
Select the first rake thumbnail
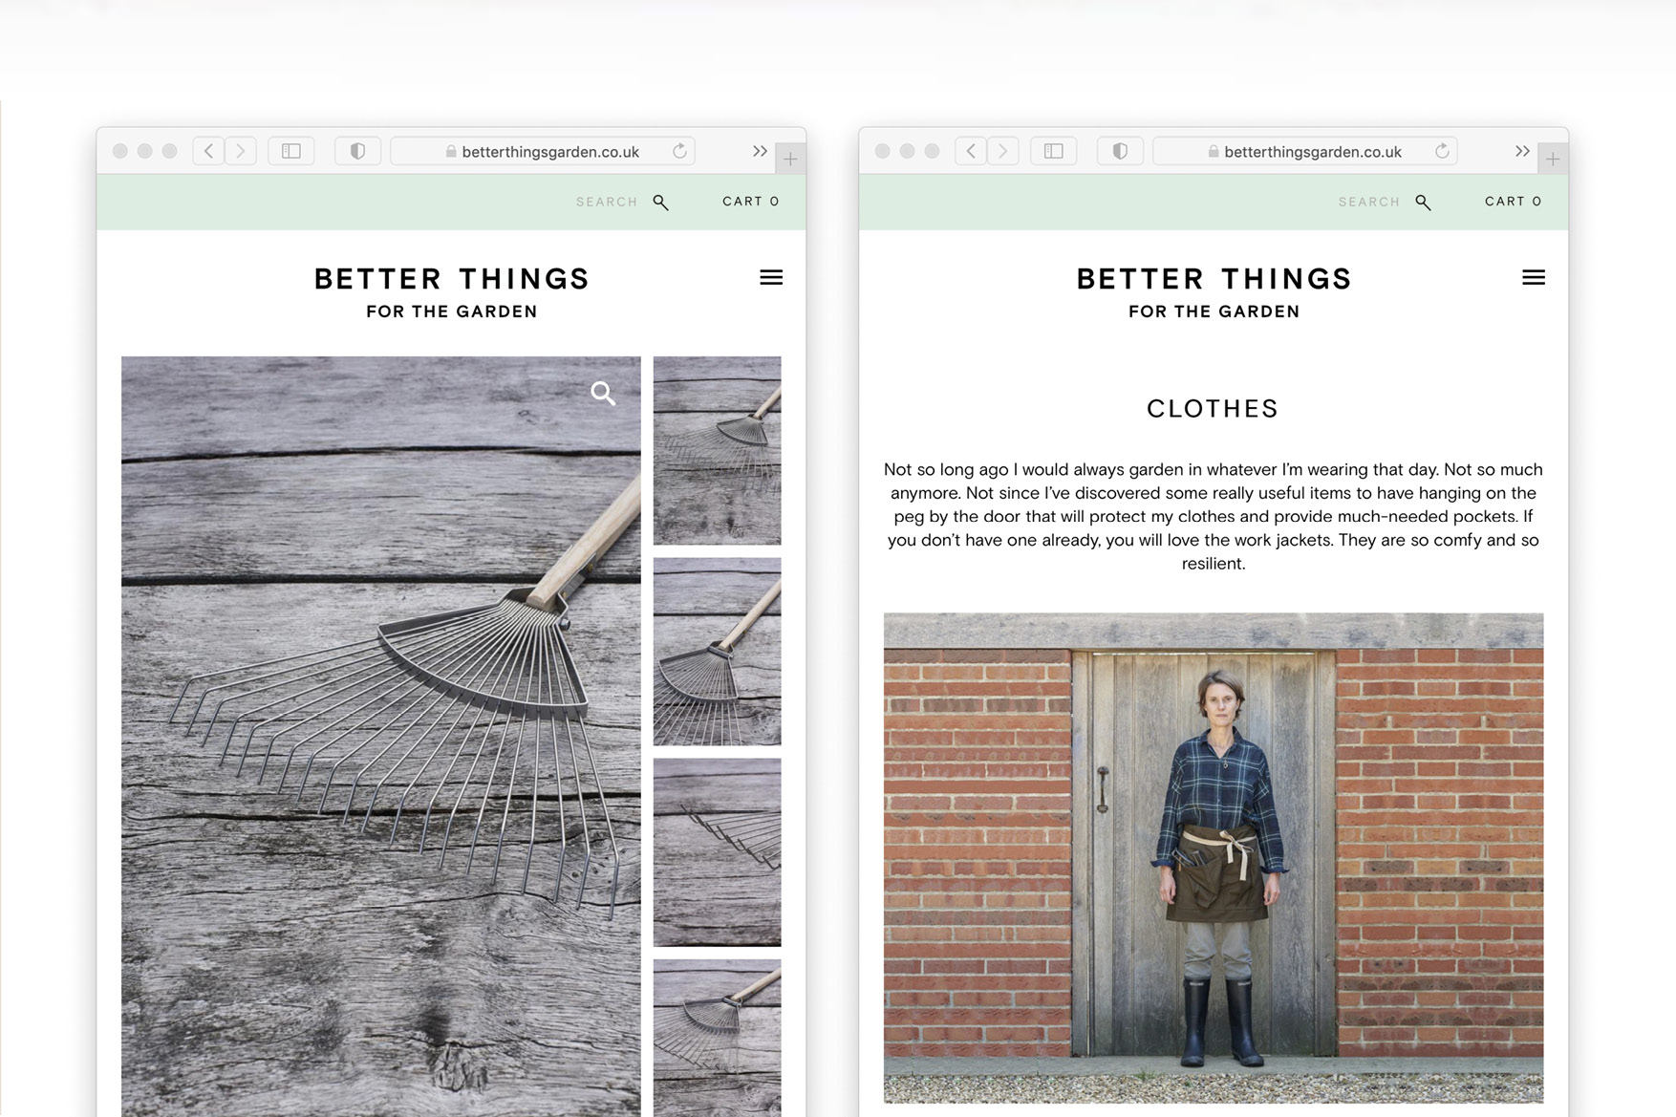pos(717,450)
